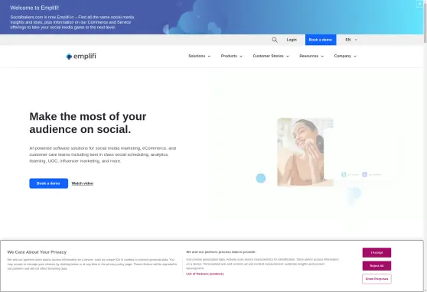
Task: Expand the Products menu
Action: (231, 56)
